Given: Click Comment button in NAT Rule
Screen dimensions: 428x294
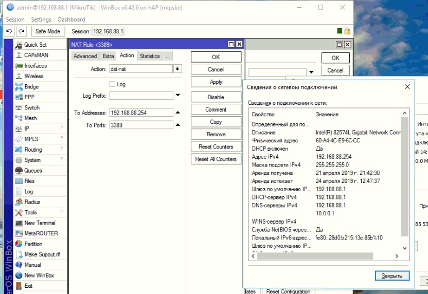Looking at the screenshot, I should tap(216, 109).
